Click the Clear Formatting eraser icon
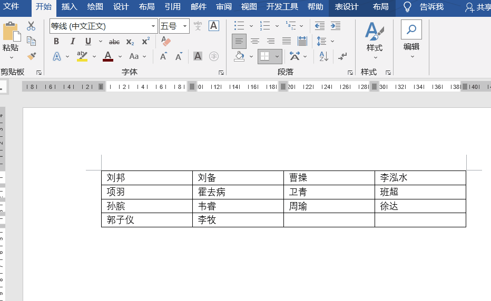This screenshot has height=301, width=491. 165,41
